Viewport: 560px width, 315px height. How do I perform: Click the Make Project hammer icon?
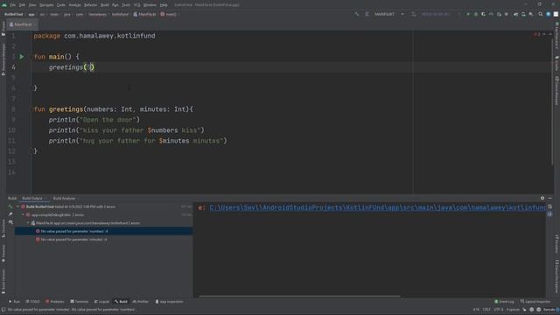356,14
